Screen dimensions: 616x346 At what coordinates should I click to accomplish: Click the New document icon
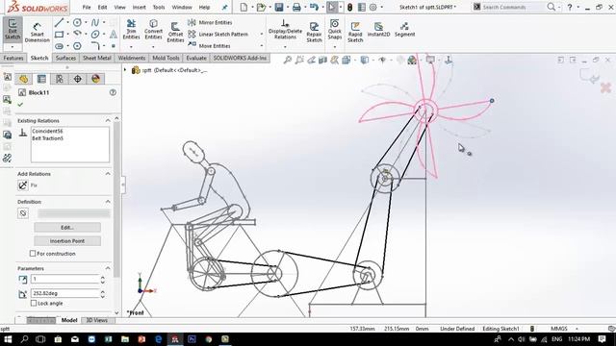244,7
